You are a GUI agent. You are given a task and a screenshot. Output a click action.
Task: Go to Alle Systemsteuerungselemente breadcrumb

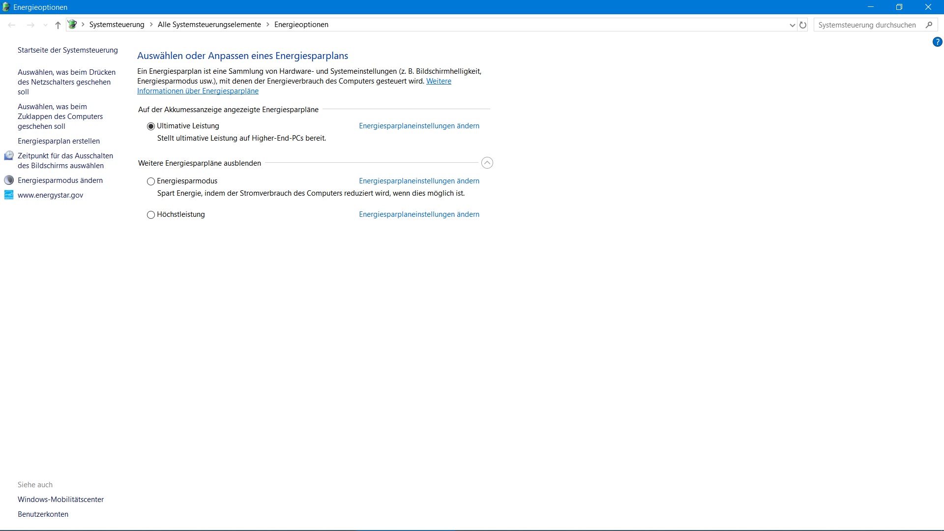pos(209,25)
